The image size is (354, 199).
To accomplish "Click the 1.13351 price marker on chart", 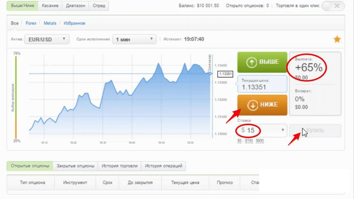I will click(x=225, y=74).
